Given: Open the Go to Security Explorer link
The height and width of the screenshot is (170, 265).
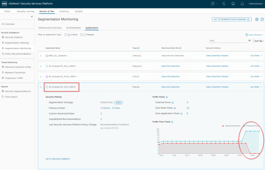Looking at the screenshot, I should point(57,159).
